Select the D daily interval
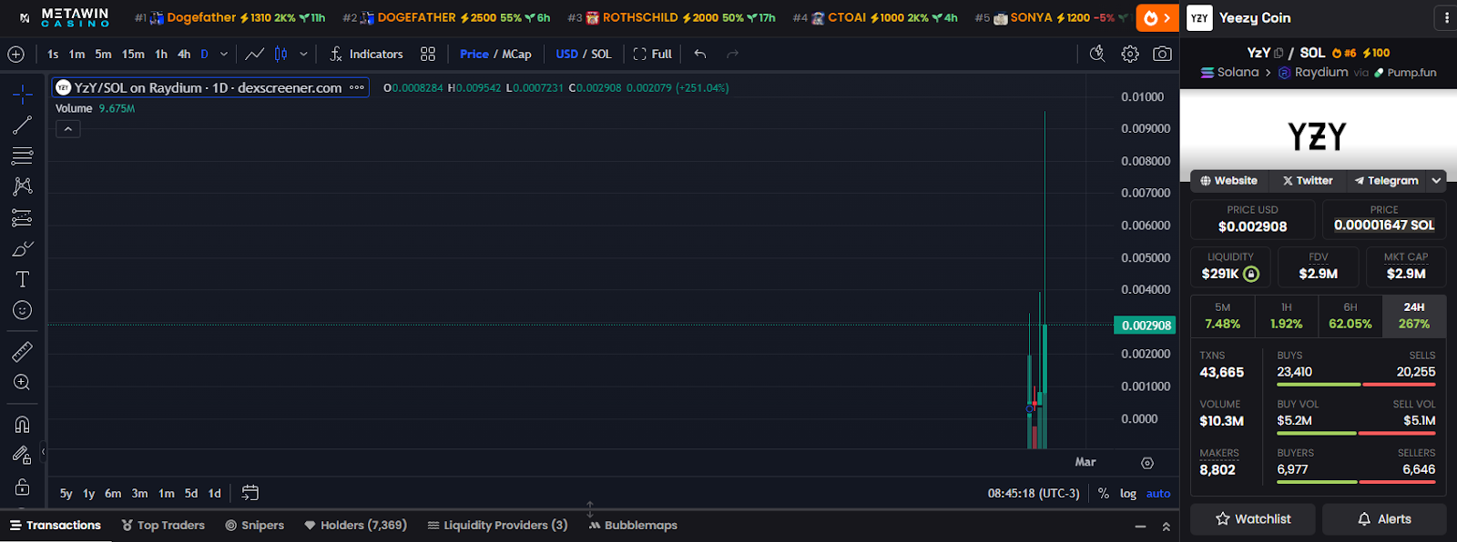This screenshot has height=542, width=1457. click(205, 55)
